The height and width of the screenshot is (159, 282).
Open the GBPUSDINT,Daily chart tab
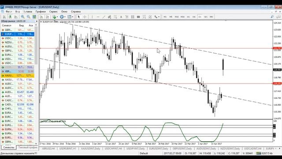[x=182, y=149]
